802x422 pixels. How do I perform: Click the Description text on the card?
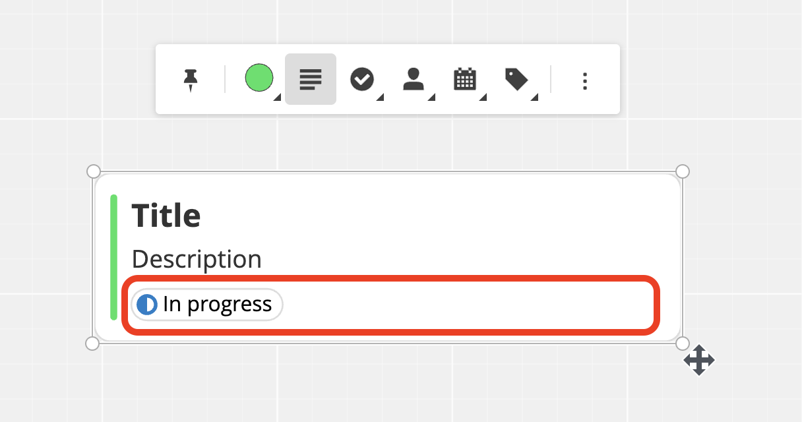click(197, 259)
